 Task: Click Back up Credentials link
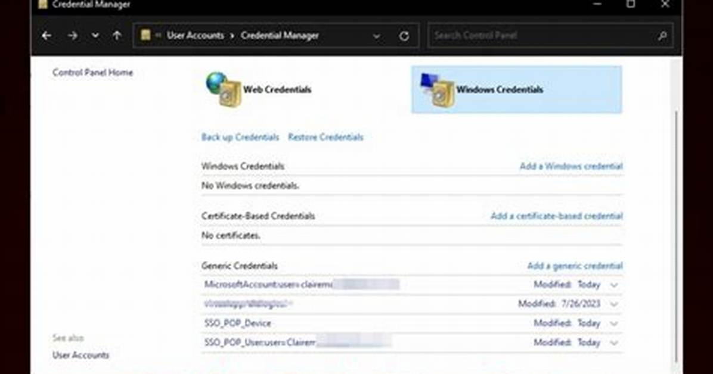pyautogui.click(x=240, y=137)
